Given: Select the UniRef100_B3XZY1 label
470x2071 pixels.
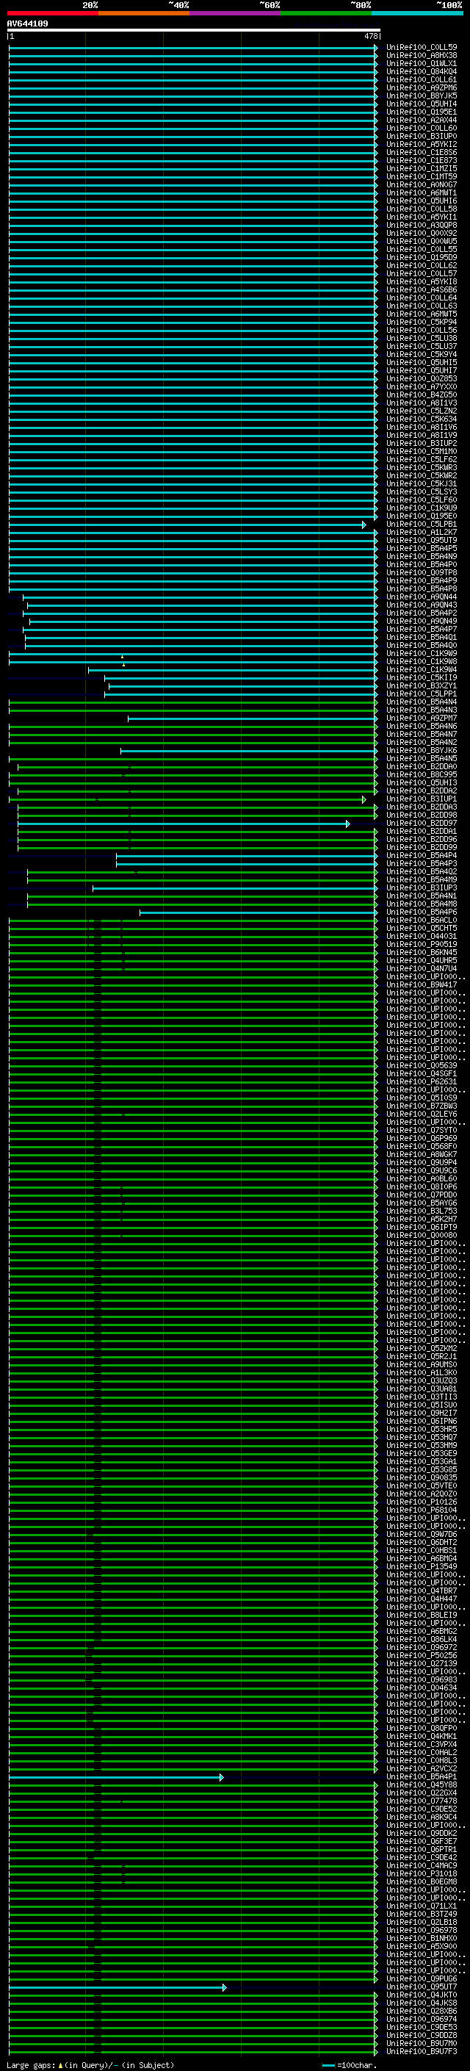Looking at the screenshot, I should (x=422, y=685).
